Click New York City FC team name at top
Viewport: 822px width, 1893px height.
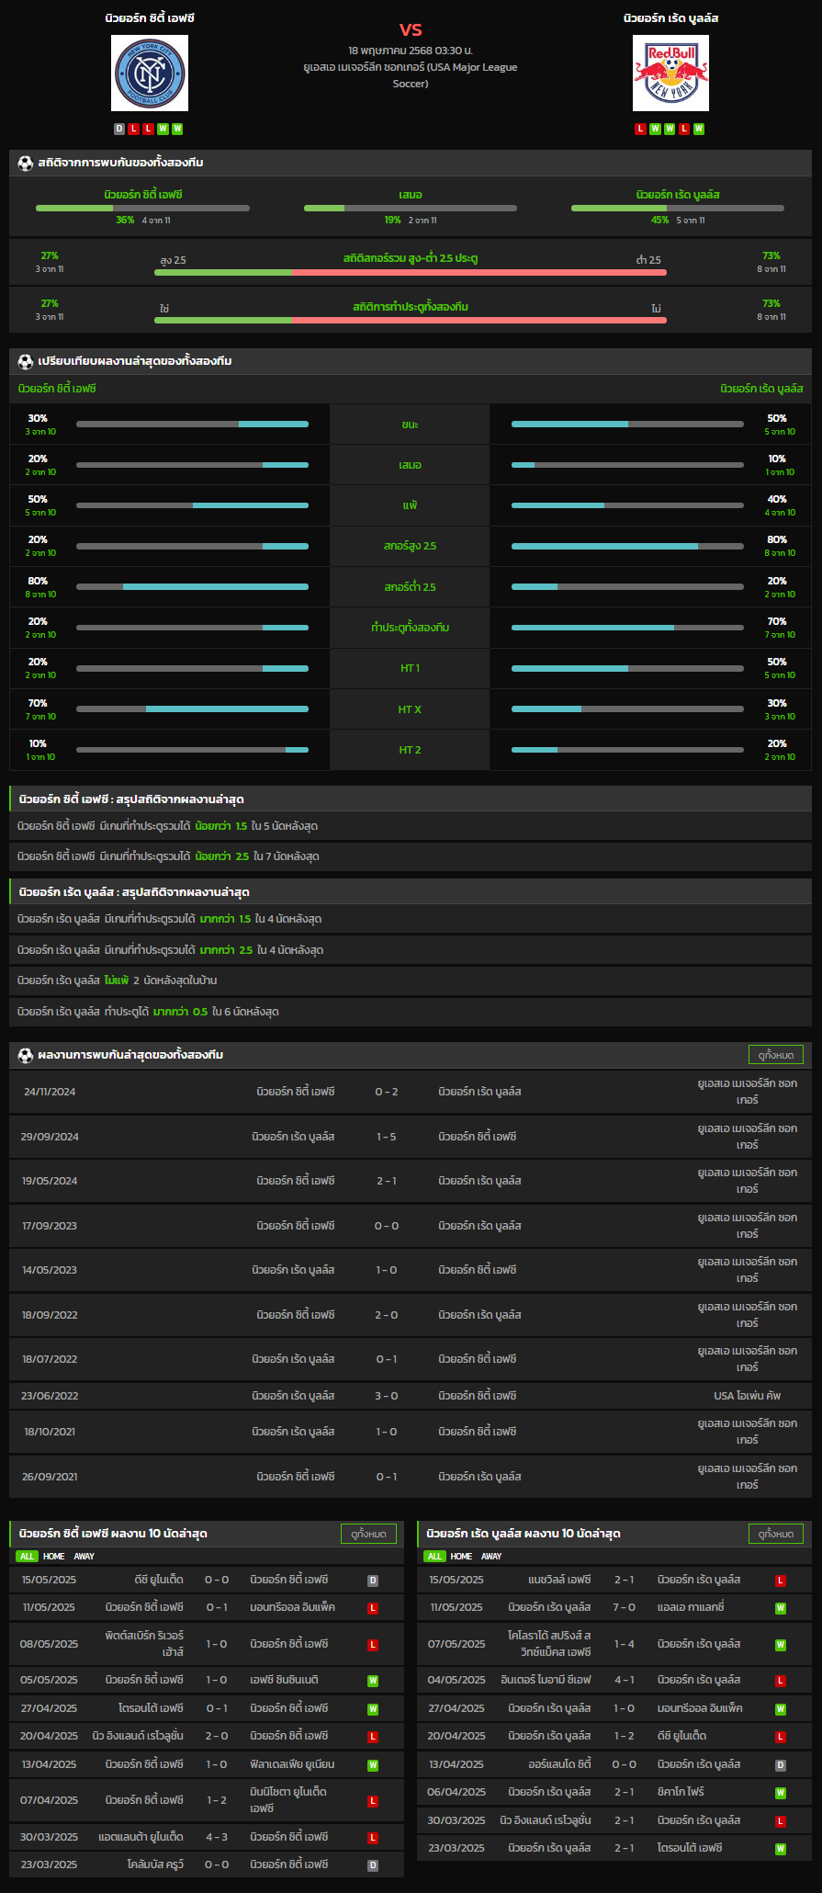[150, 18]
